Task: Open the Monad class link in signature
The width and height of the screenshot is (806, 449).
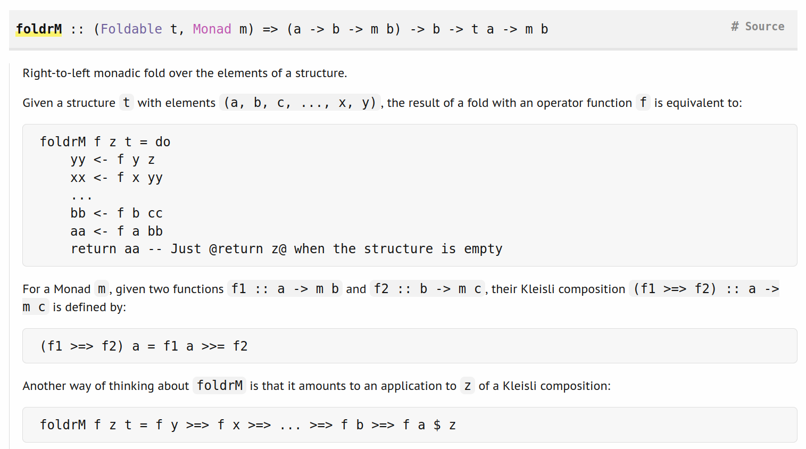Action: (x=212, y=29)
